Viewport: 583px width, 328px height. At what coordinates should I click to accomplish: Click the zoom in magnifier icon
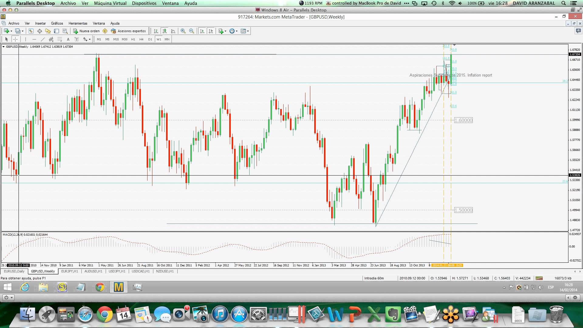183,31
